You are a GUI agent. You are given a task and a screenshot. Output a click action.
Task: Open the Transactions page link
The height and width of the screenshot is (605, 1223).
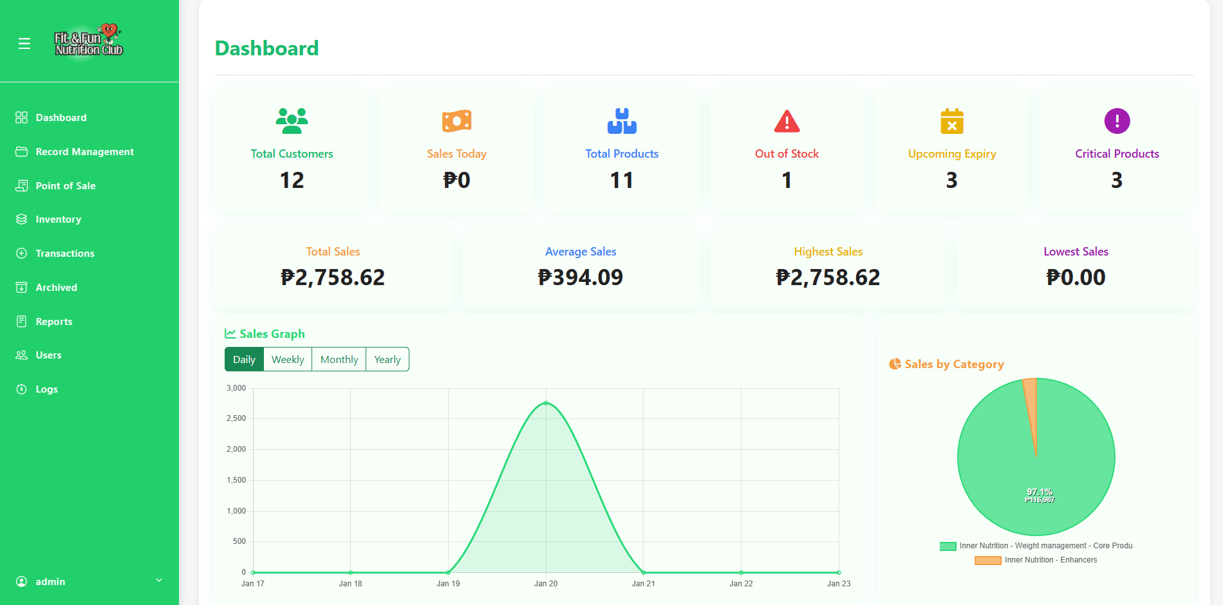pos(64,254)
